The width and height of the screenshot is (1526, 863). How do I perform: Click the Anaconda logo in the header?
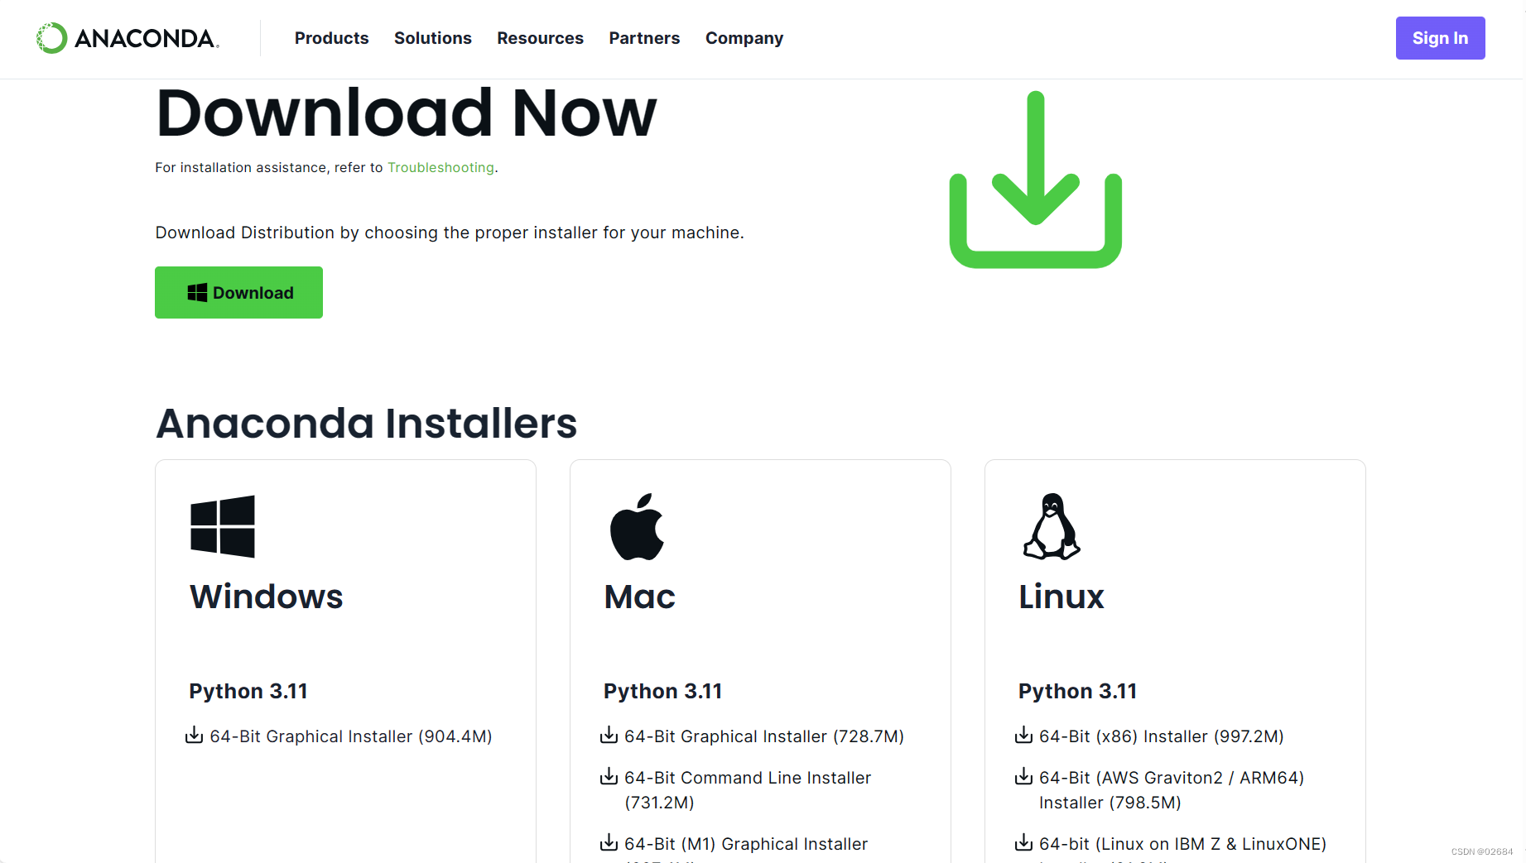tap(128, 38)
